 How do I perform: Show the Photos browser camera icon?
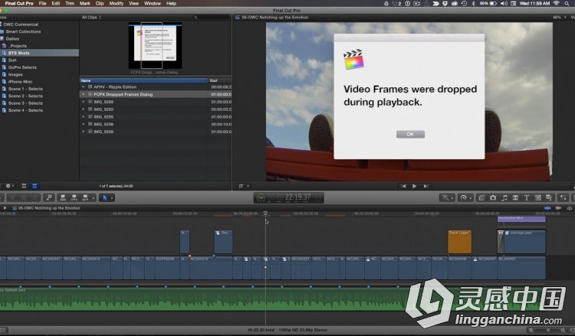pos(493,197)
